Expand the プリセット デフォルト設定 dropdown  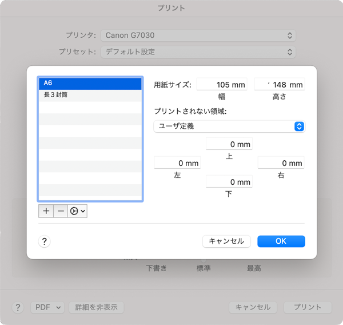point(198,52)
